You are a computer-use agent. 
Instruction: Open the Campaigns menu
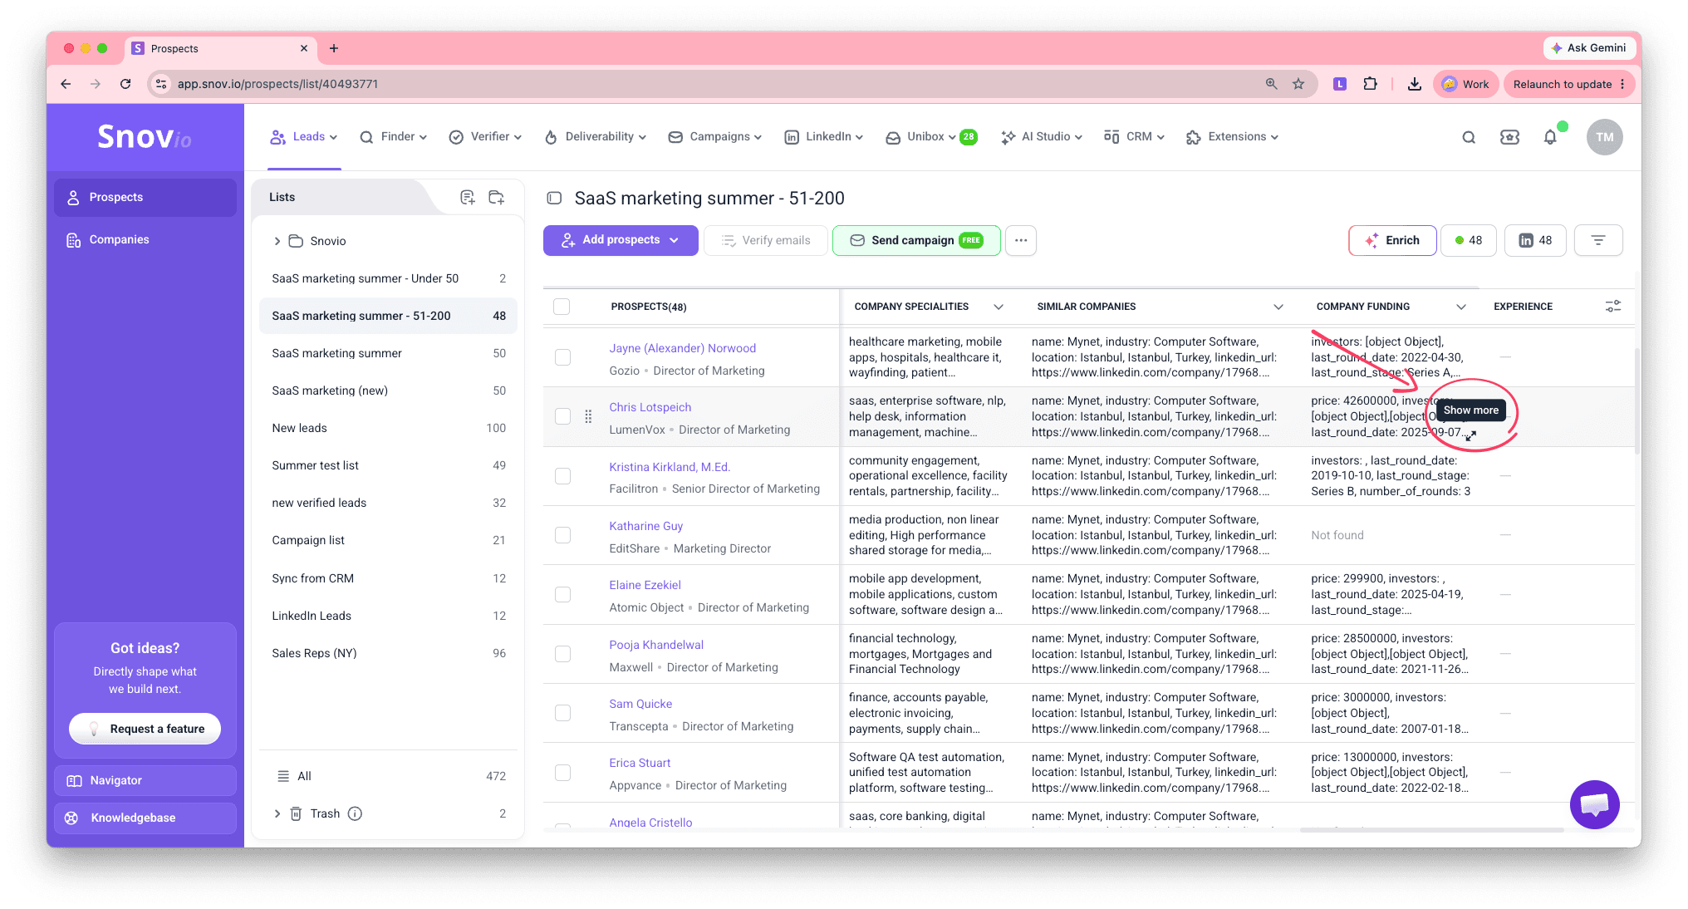715,137
